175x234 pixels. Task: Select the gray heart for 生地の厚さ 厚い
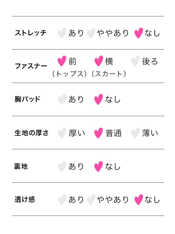tap(62, 133)
